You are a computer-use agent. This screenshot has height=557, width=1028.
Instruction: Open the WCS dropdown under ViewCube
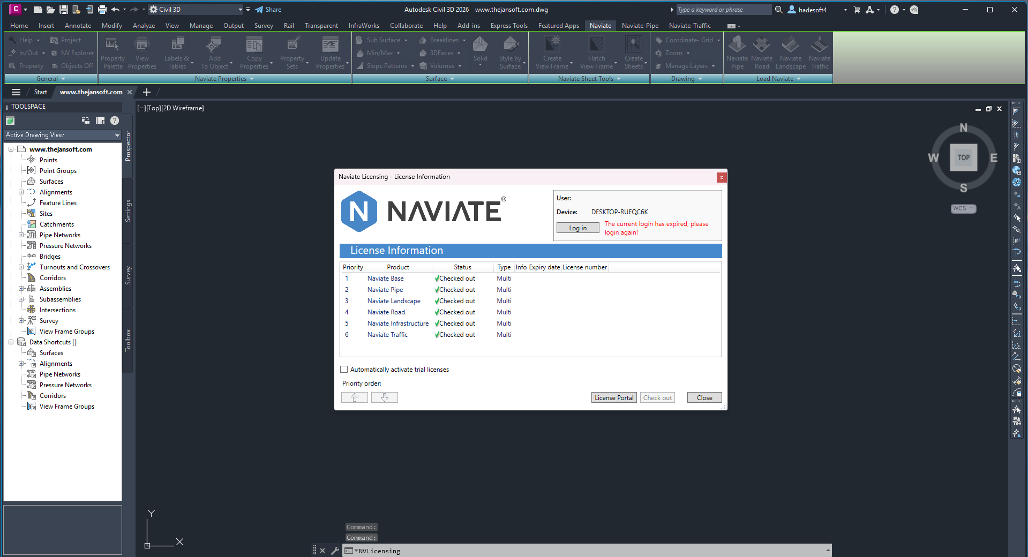(964, 209)
